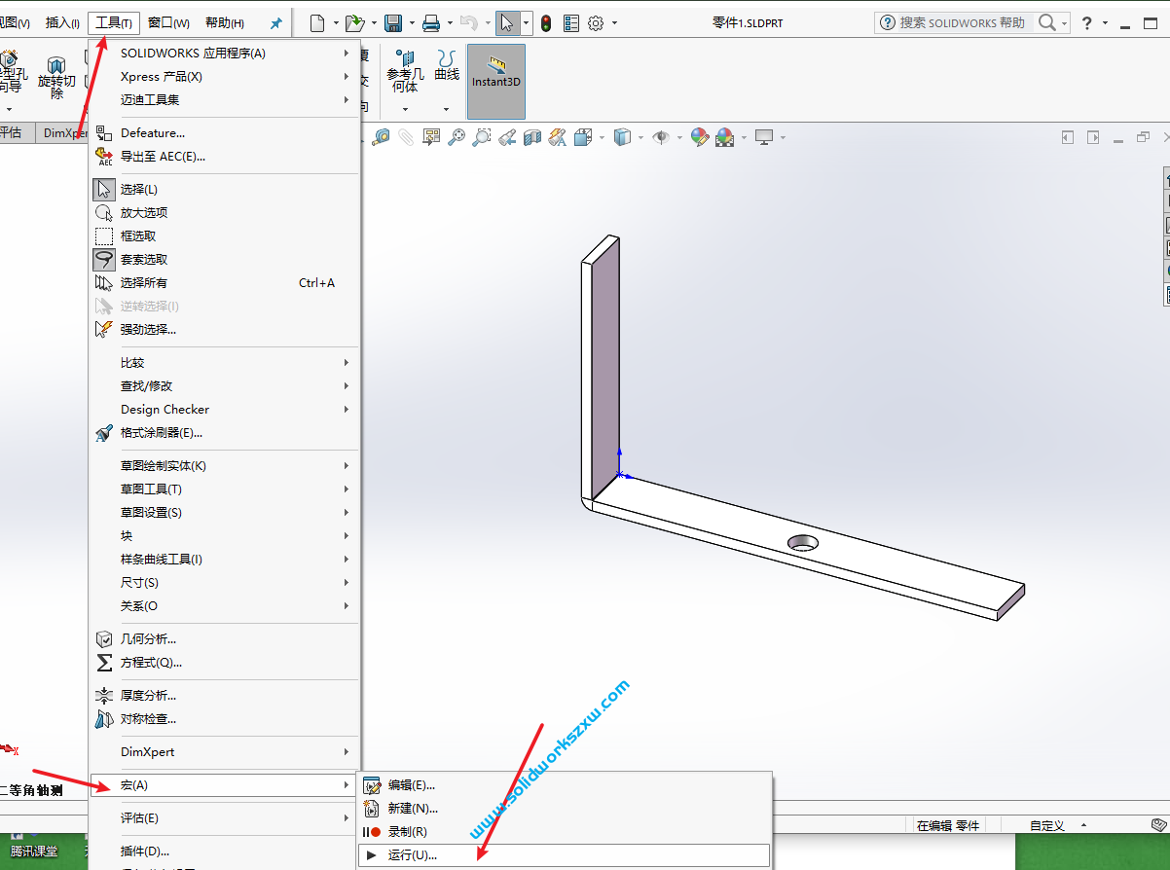Open the Section View tool
This screenshot has height=870, width=1170.
tap(531, 137)
